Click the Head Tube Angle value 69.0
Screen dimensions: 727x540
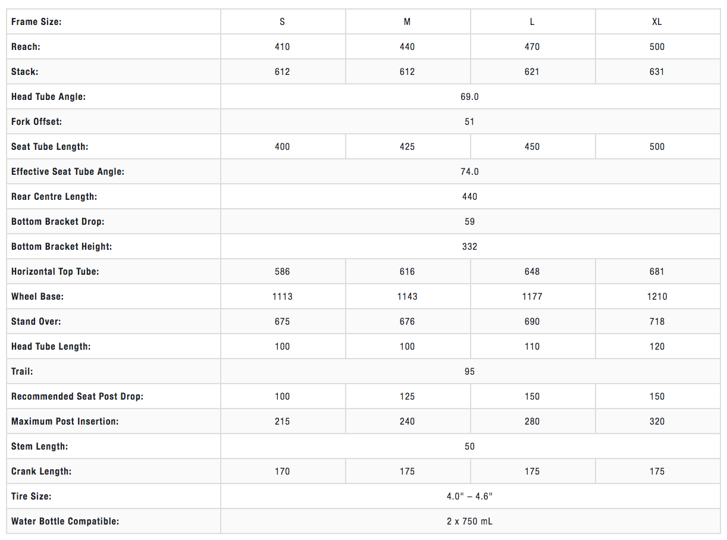pyautogui.click(x=469, y=97)
